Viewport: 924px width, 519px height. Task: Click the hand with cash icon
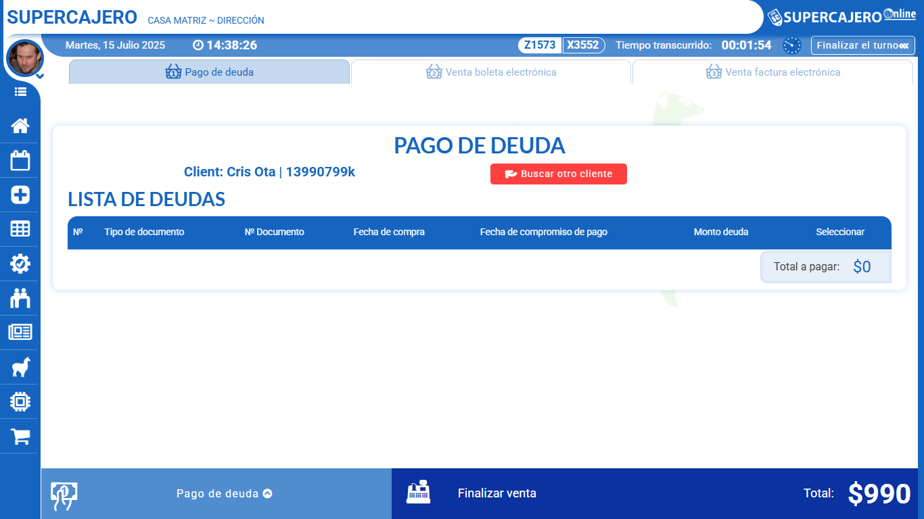[x=64, y=495]
